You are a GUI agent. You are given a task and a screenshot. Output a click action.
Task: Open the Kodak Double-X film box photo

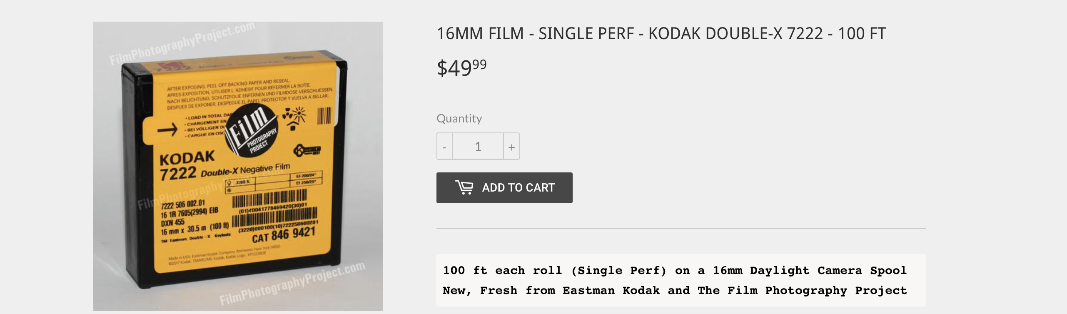[x=238, y=166]
